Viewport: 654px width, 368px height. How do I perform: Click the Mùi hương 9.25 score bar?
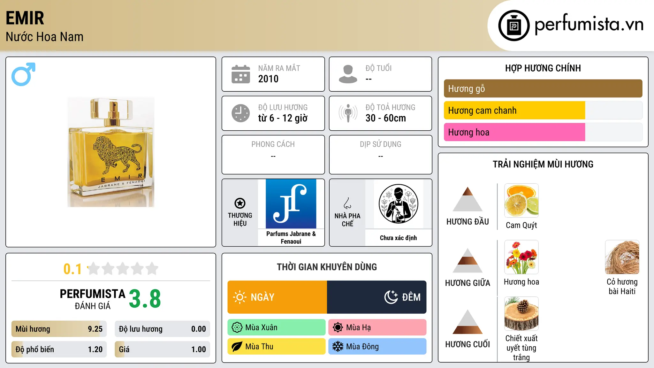point(59,329)
